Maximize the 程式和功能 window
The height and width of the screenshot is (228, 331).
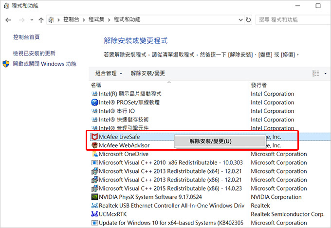(318, 6)
